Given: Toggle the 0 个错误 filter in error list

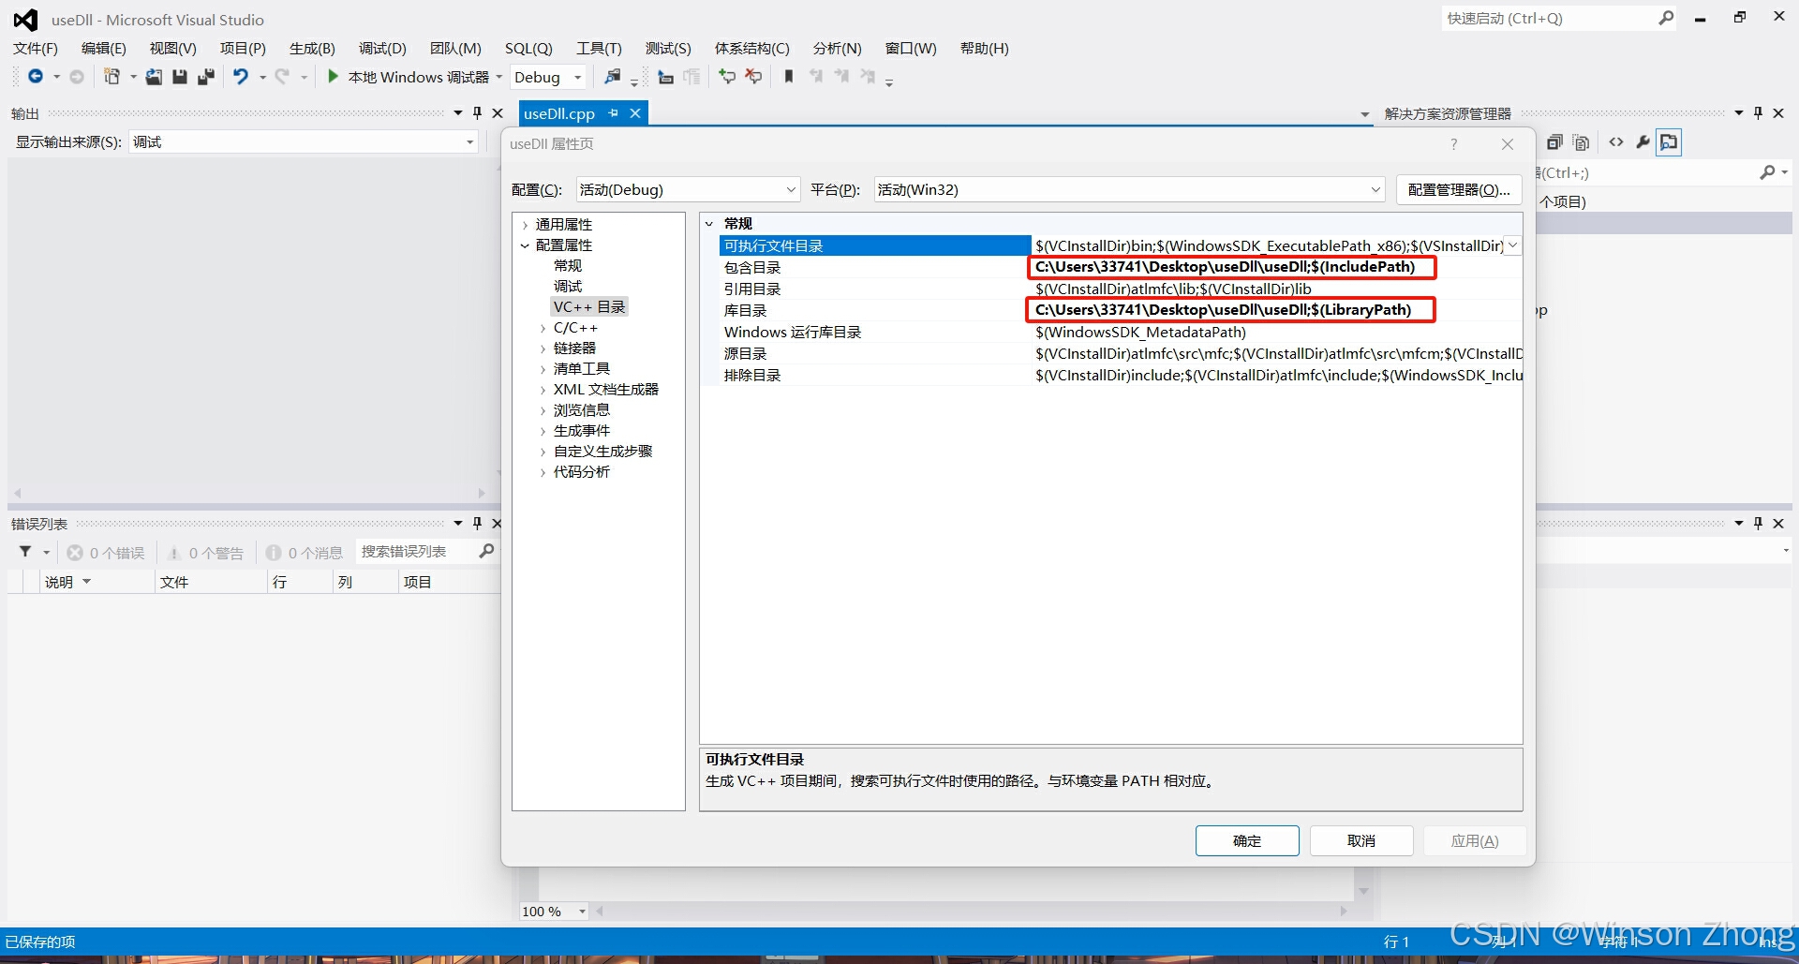Looking at the screenshot, I should (106, 552).
